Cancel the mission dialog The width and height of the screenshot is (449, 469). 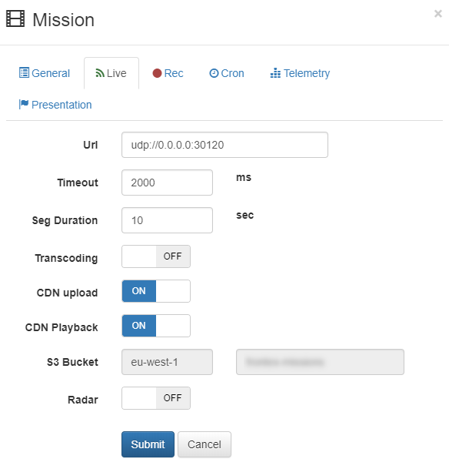[x=205, y=444]
